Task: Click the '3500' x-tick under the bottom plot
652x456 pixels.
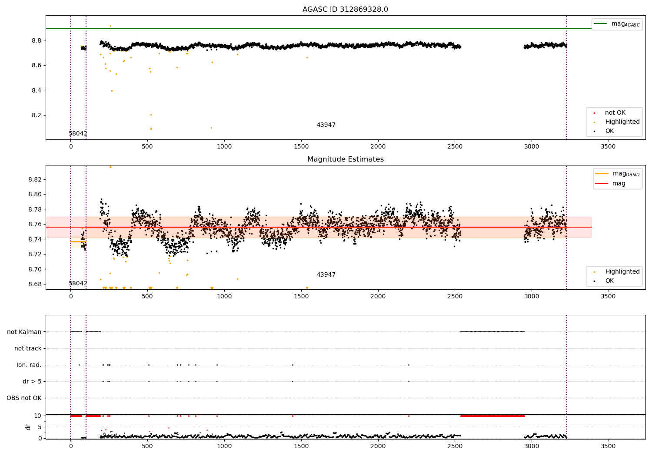Action: pos(608,446)
